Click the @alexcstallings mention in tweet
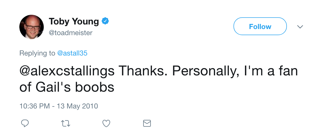This screenshot has width=323, height=138. coord(67,72)
